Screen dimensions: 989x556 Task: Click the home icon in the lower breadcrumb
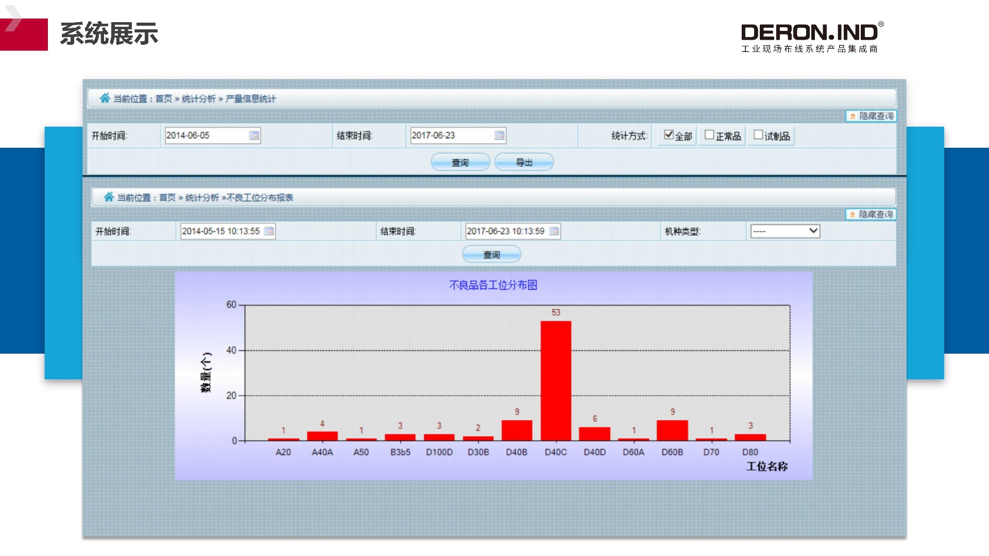109,197
